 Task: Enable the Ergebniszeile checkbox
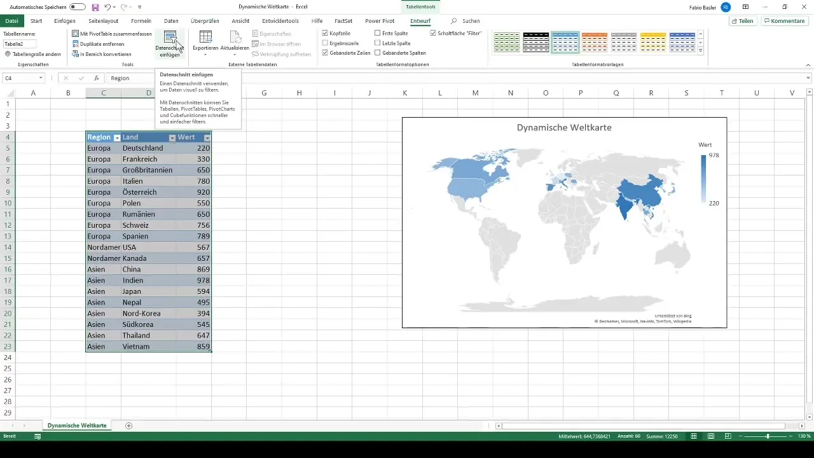click(x=326, y=43)
